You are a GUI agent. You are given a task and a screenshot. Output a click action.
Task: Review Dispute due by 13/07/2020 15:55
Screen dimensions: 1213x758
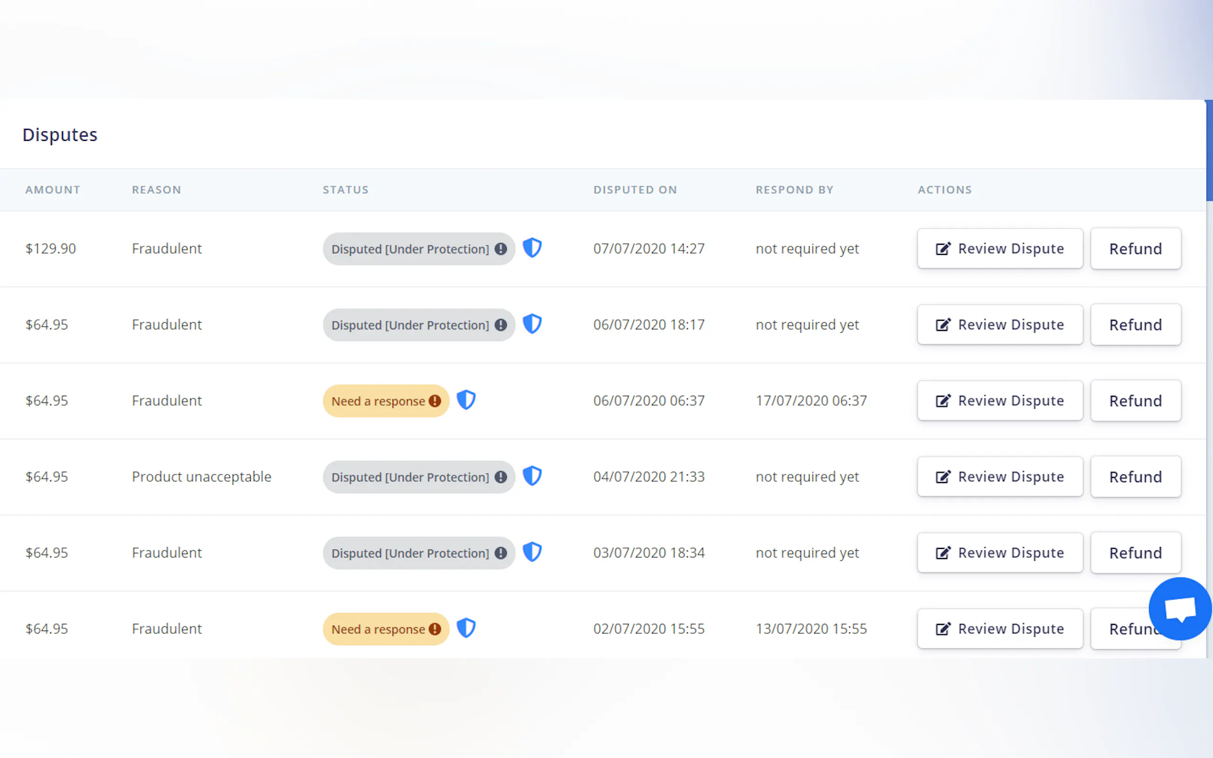tap(1000, 629)
